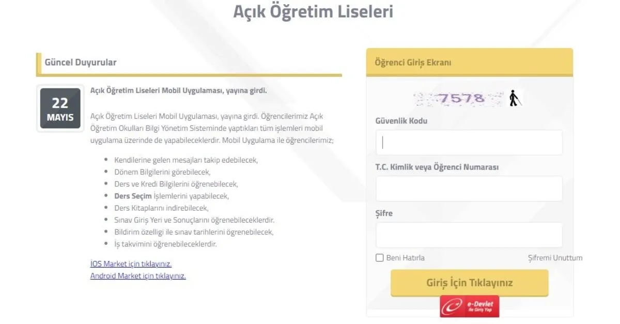Click the bold Ders Seçim text

point(133,196)
